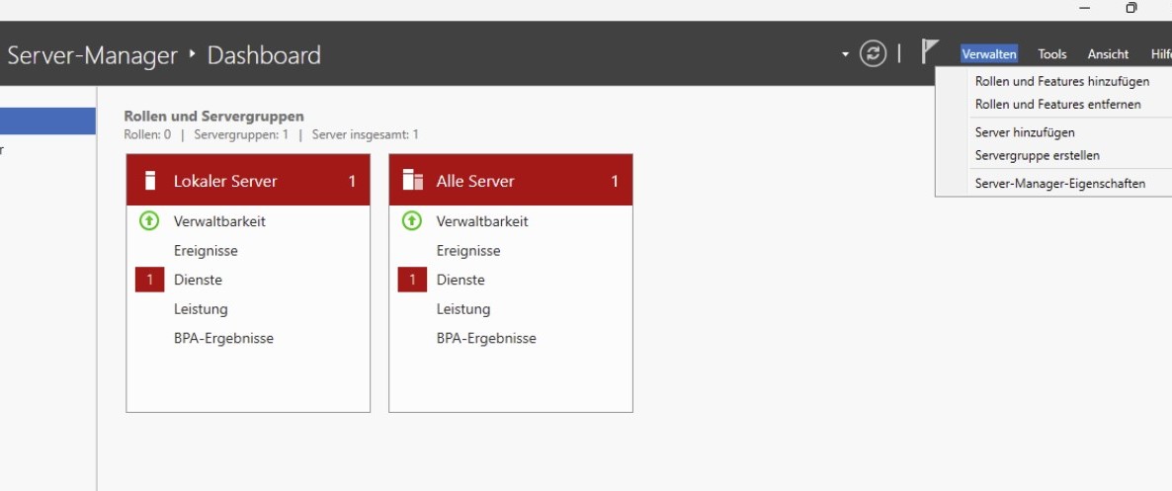The image size is (1172, 491).
Task: Click the Lokaler Server tile icon
Action: 151,181
